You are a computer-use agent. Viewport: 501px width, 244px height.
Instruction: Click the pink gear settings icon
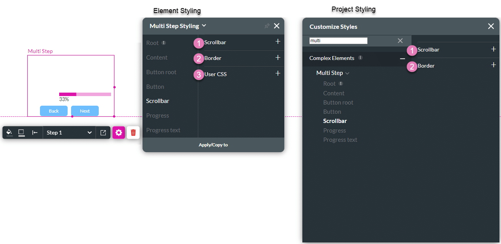click(118, 132)
